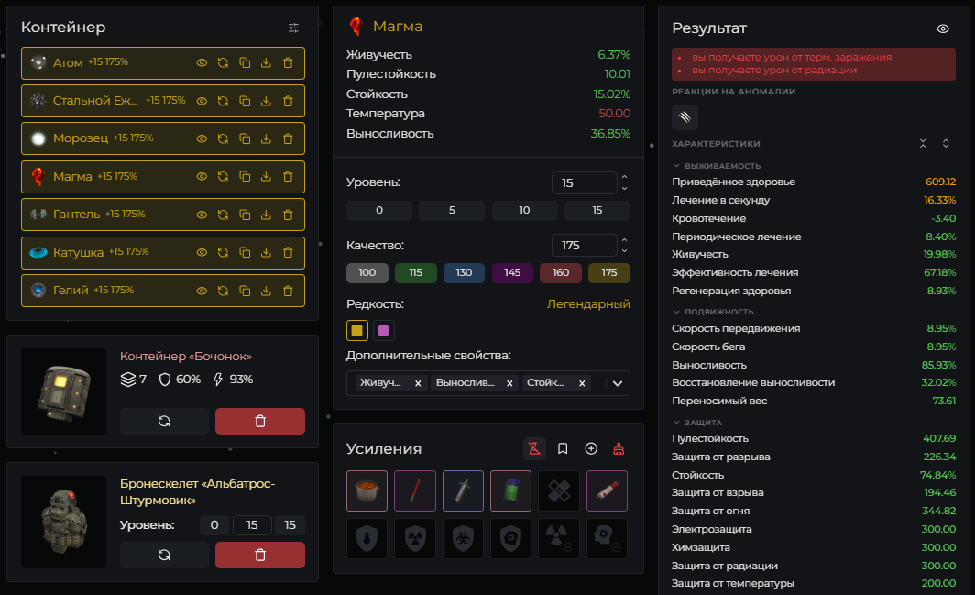Clear boosts with the red broom icon
This screenshot has width=975, height=595.
pos(619,448)
